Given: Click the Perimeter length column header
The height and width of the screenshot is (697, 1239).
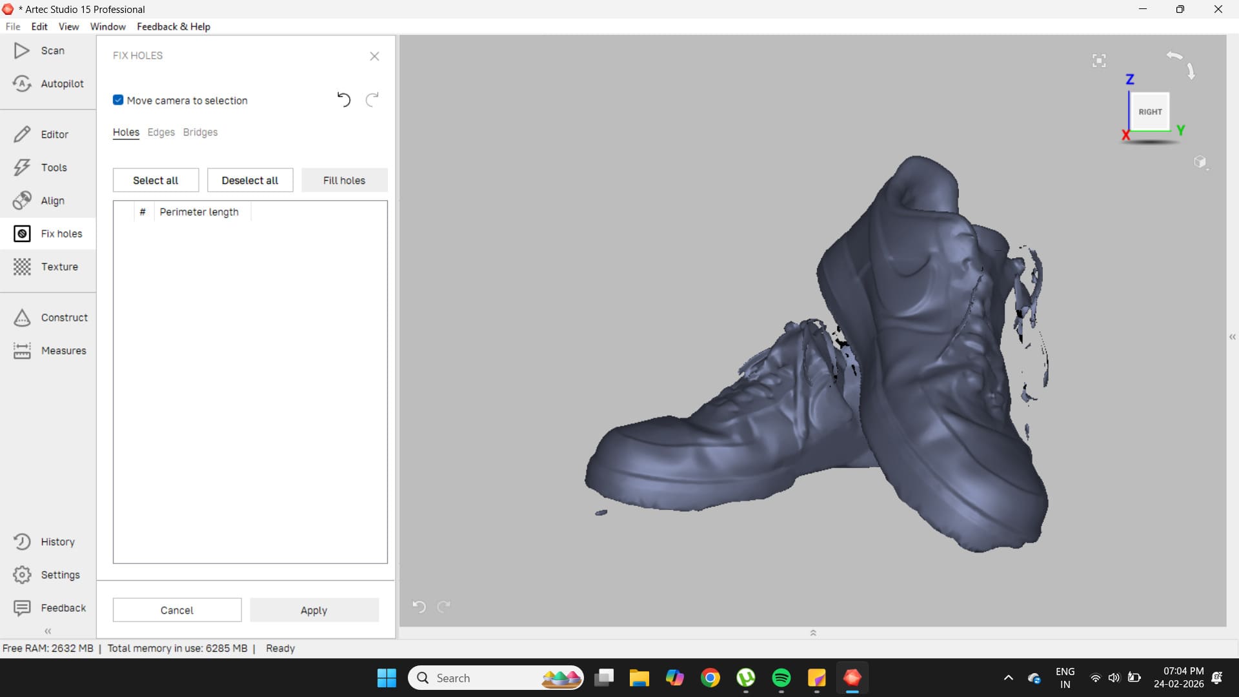Looking at the screenshot, I should tap(199, 212).
